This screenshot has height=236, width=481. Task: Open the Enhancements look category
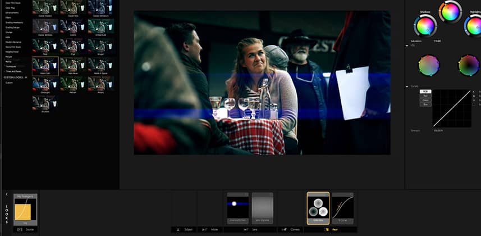[x=12, y=13]
